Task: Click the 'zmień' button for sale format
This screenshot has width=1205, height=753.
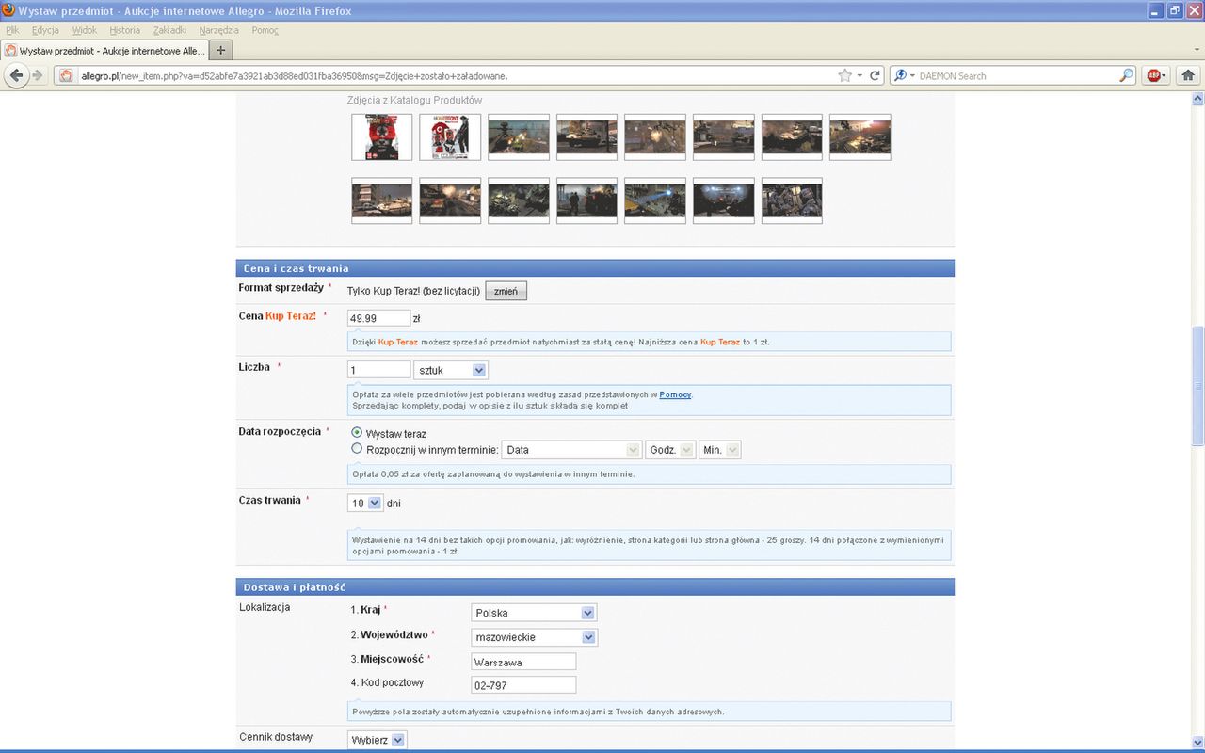Action: coord(506,291)
